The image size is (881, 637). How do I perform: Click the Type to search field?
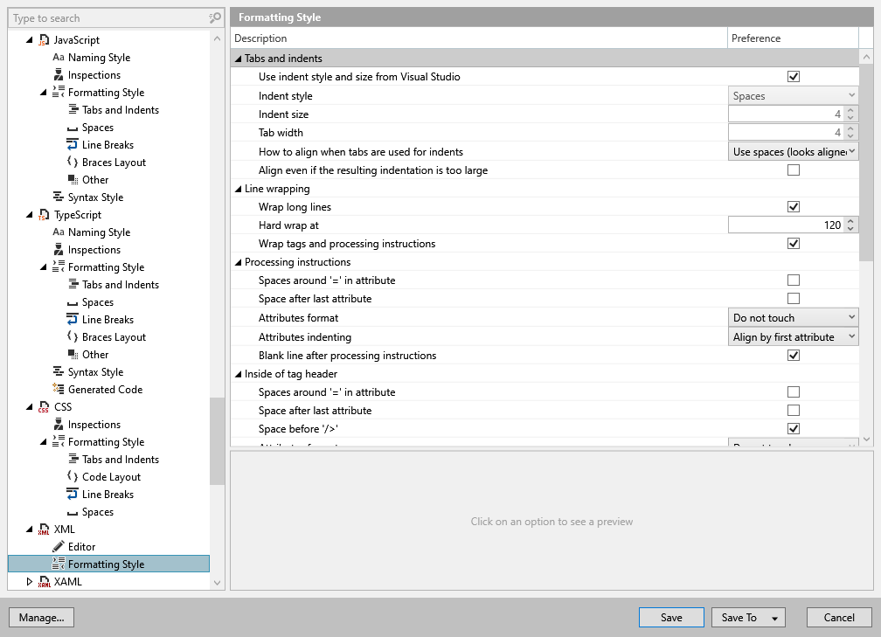click(96, 17)
